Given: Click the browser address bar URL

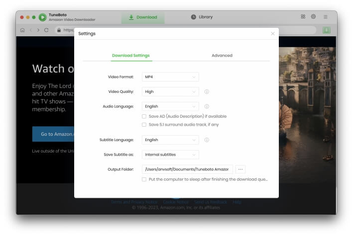Looking at the screenshot, I should pos(68,30).
